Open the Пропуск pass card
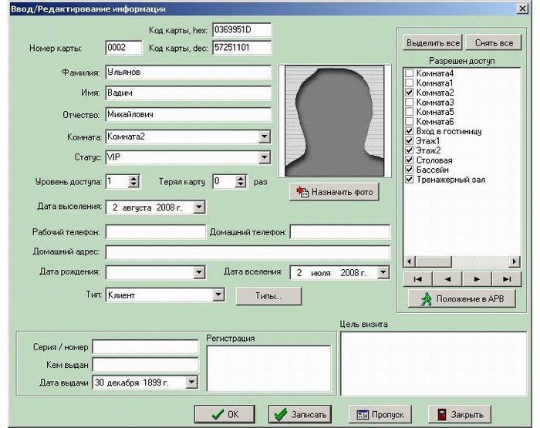Viewport: 540px width, 428px height. 381,414
